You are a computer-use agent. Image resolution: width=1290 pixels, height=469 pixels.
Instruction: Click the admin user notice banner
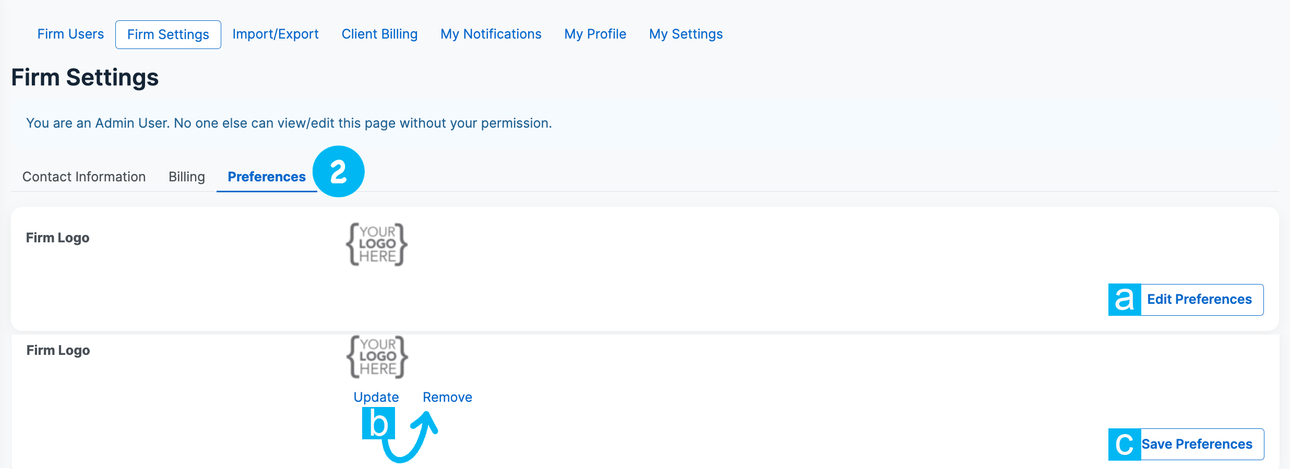289,123
